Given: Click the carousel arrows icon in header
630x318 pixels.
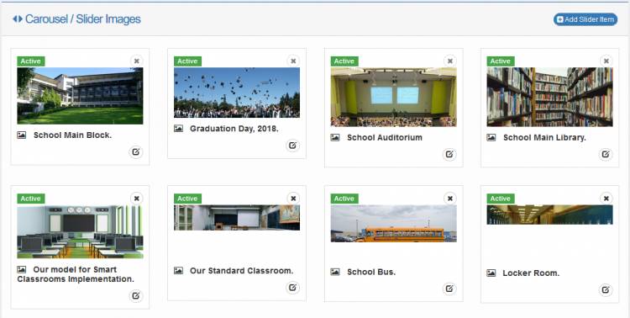Looking at the screenshot, I should pyautogui.click(x=18, y=19).
